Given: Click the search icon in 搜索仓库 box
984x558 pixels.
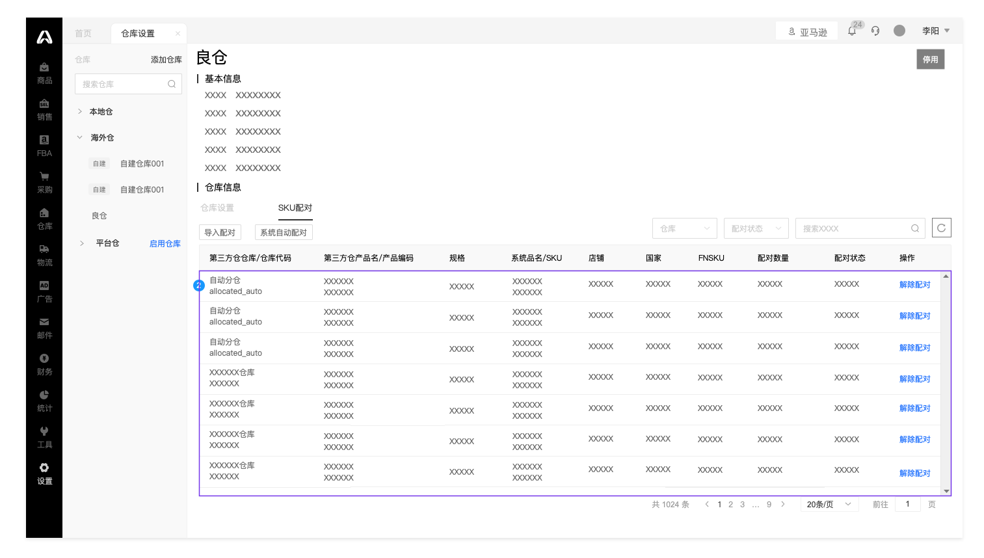Looking at the screenshot, I should click(x=172, y=84).
